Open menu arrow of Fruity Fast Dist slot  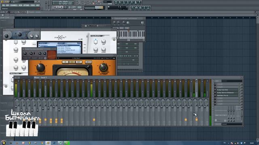tap(239, 90)
